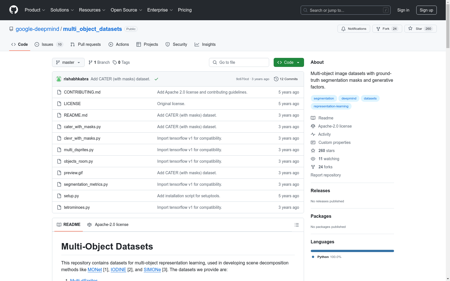The width and height of the screenshot is (450, 281).
Task: Open the GitHub home logo
Action: coord(13,10)
